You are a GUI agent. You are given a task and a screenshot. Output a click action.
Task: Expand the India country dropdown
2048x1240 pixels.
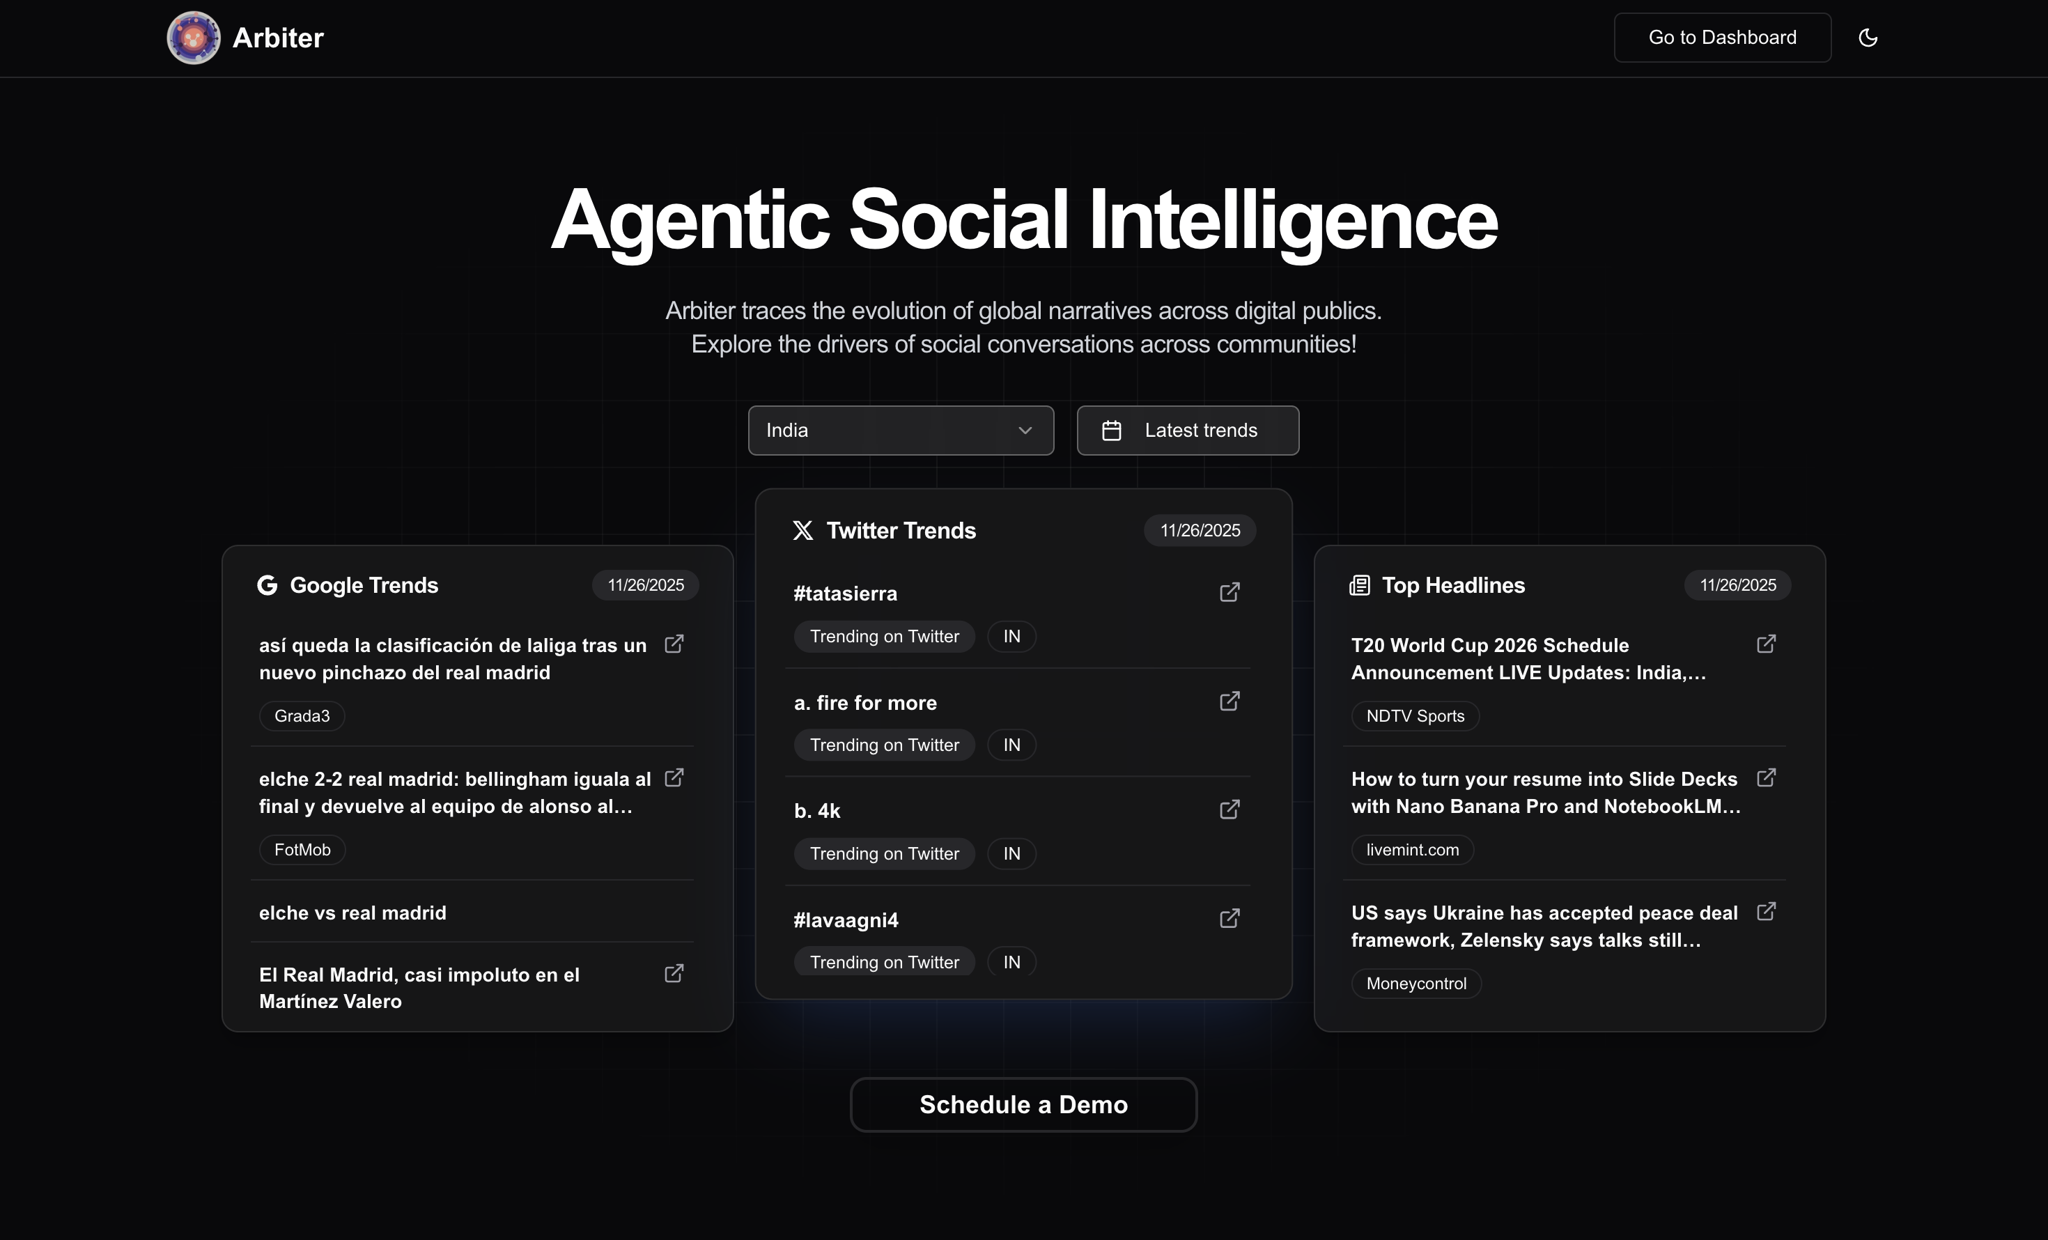click(901, 431)
